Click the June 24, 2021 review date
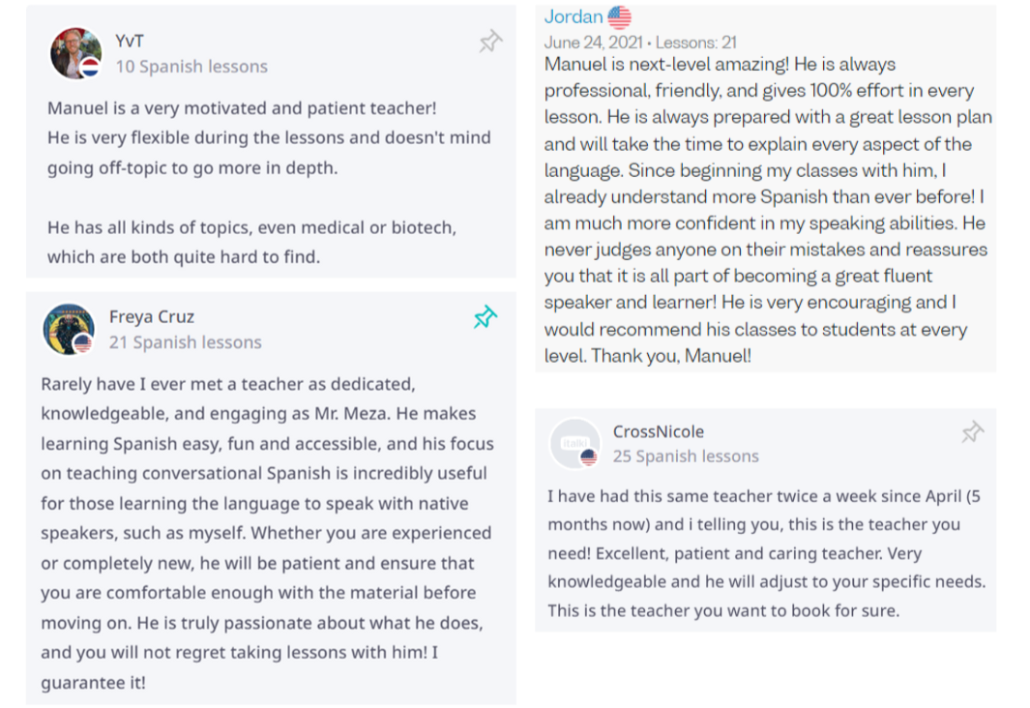The image size is (1030, 708). pyautogui.click(x=593, y=43)
